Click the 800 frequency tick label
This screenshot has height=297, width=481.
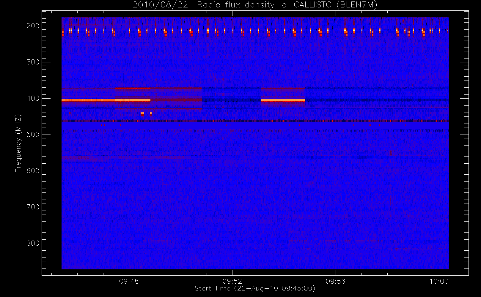pyautogui.click(x=33, y=243)
